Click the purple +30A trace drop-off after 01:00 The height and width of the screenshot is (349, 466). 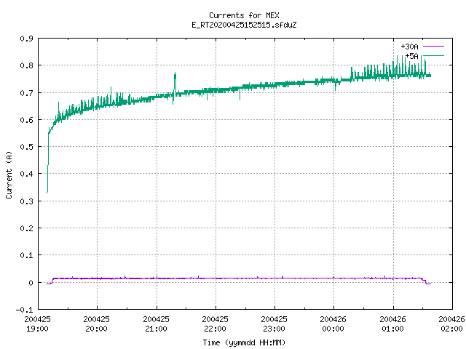click(425, 281)
